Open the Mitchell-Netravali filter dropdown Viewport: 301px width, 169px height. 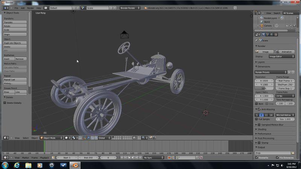pos(285,115)
